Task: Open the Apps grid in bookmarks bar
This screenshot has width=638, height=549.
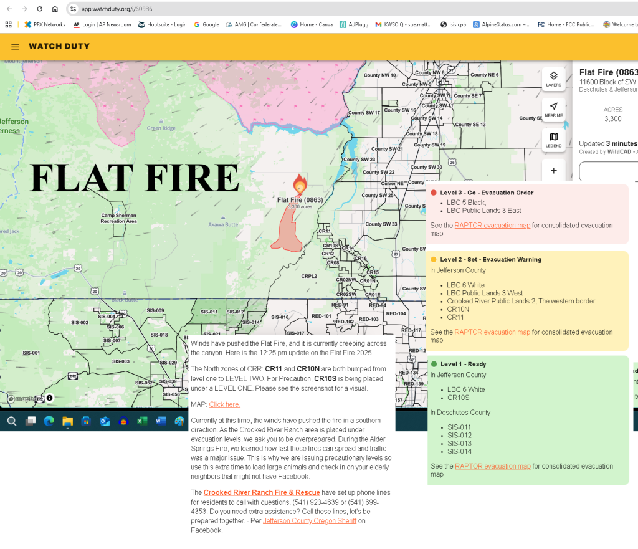Action: [x=9, y=25]
